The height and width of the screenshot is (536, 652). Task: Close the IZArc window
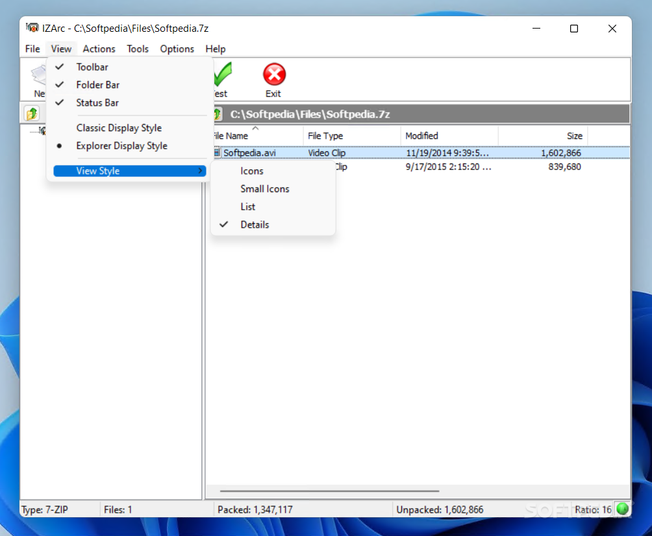tap(612, 29)
